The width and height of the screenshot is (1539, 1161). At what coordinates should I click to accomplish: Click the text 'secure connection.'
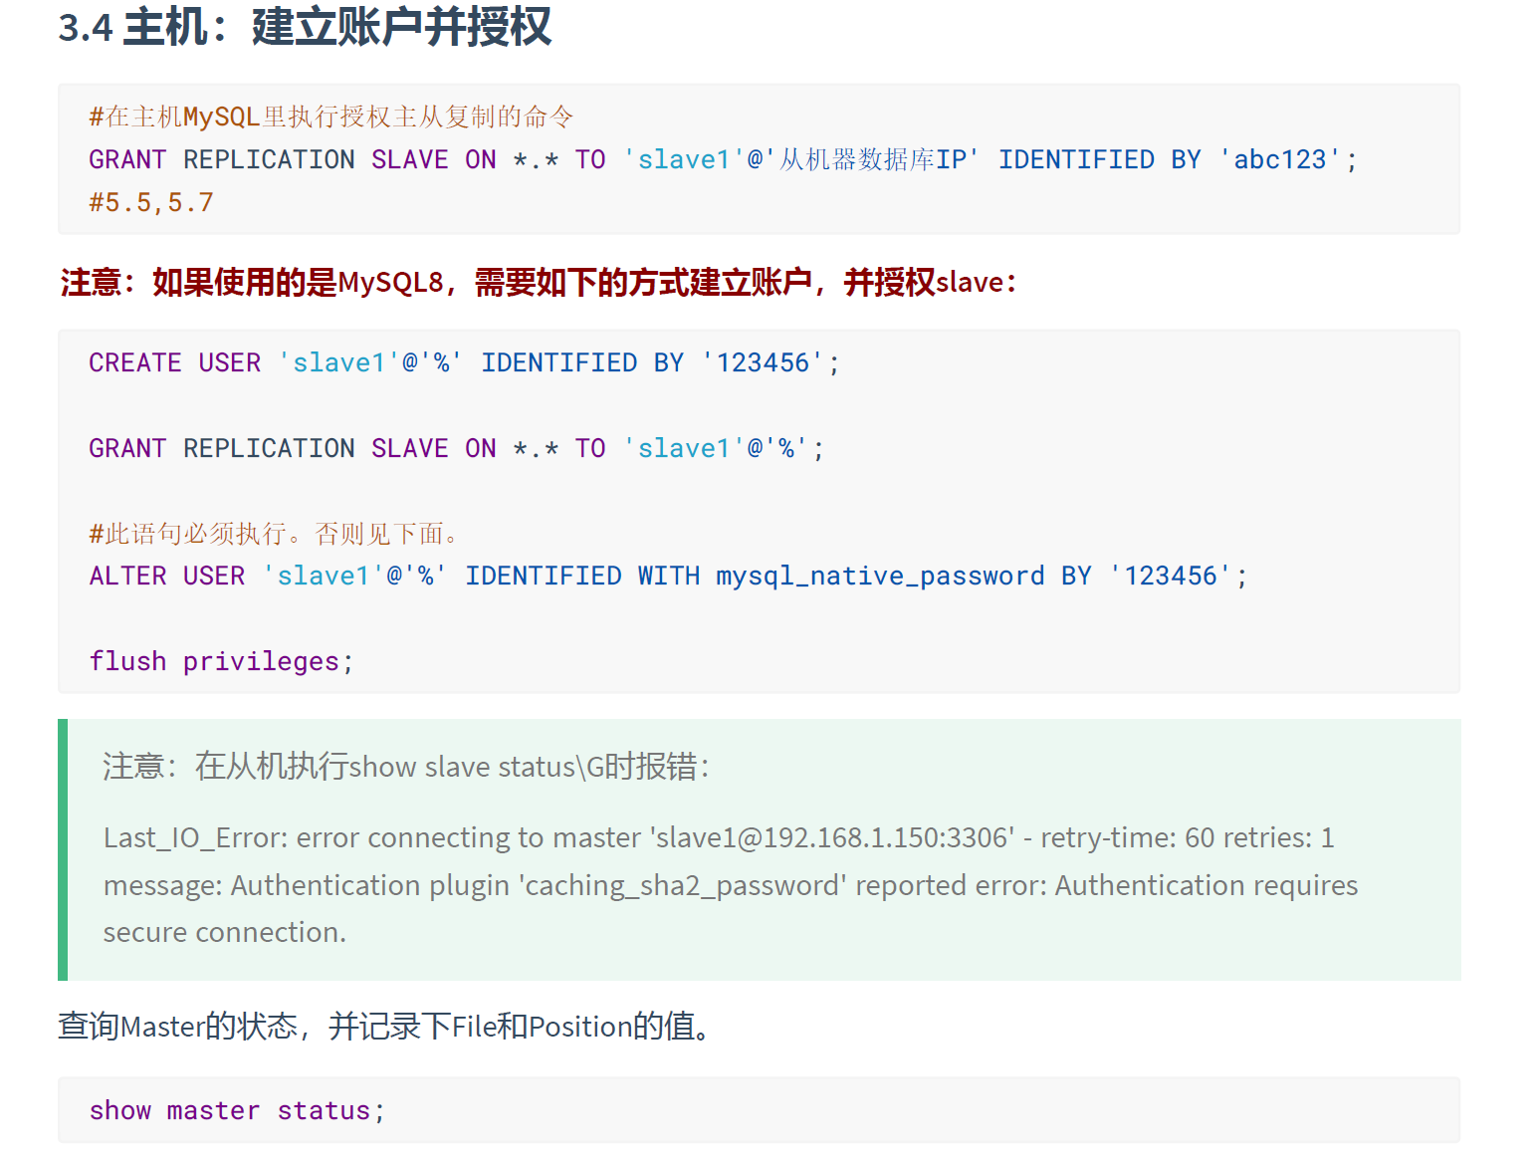225,932
